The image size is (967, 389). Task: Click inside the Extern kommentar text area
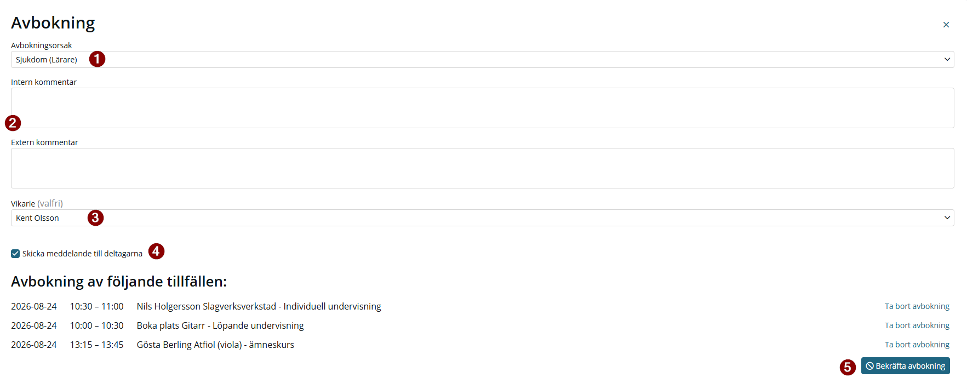(482, 168)
